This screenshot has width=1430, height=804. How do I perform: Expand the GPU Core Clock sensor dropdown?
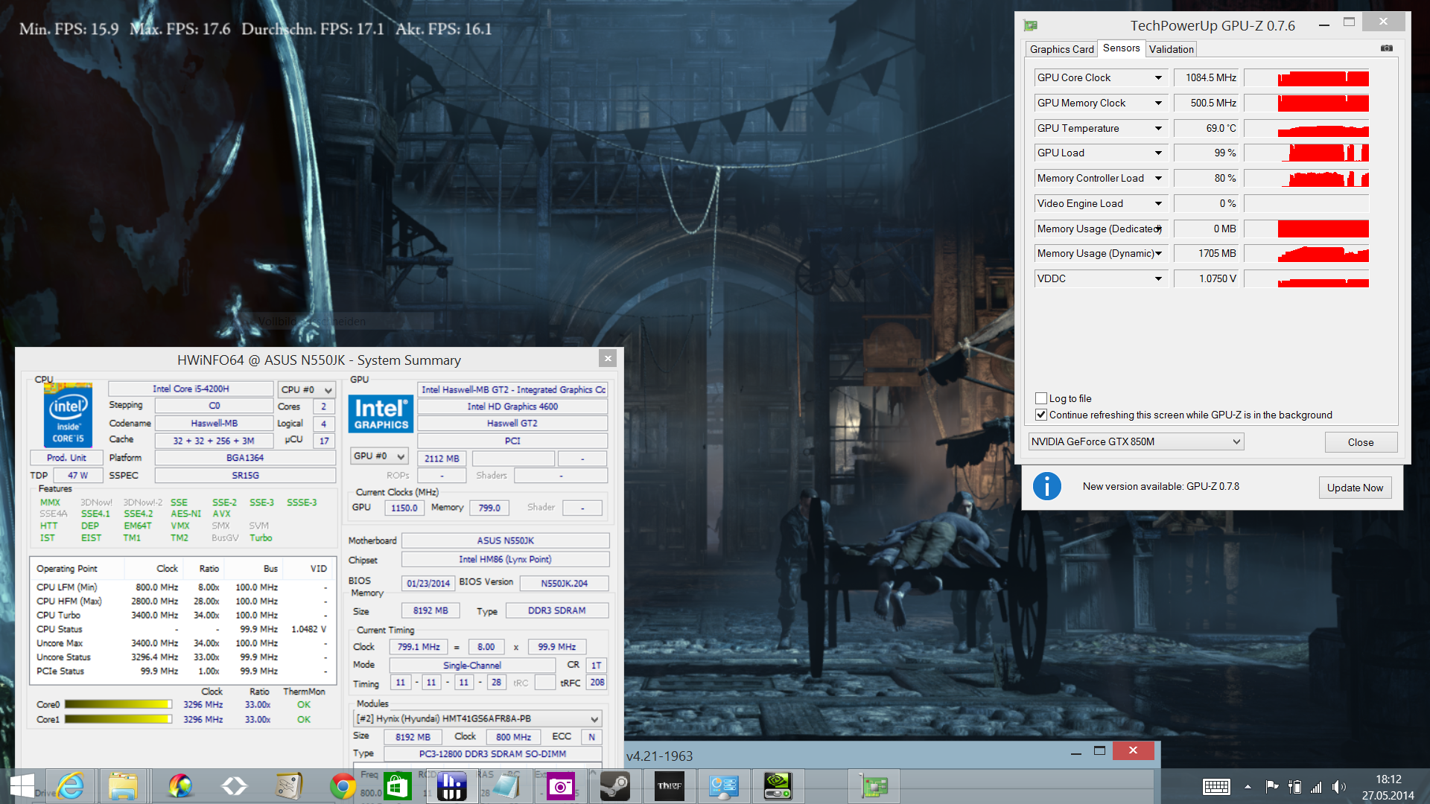[x=1158, y=77]
